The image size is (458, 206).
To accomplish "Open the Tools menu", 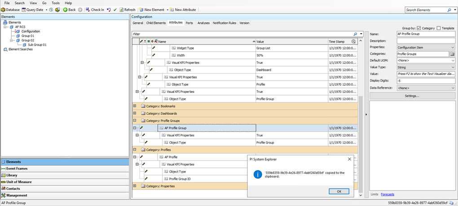I will (x=55, y=3).
